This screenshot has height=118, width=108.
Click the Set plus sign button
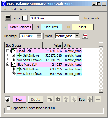click(90, 99)
